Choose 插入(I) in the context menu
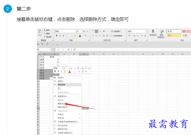 click(68, 100)
